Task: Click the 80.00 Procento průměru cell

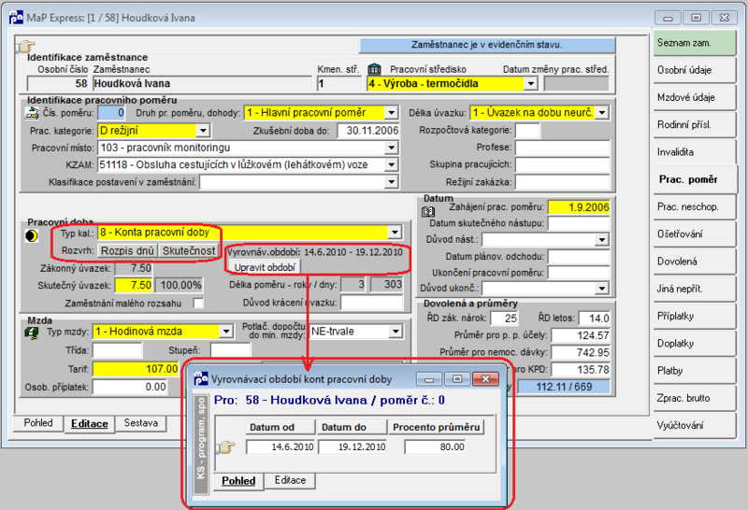Action: click(x=435, y=446)
